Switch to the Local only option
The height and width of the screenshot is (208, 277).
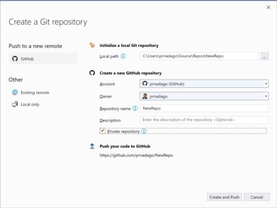[x=30, y=105]
